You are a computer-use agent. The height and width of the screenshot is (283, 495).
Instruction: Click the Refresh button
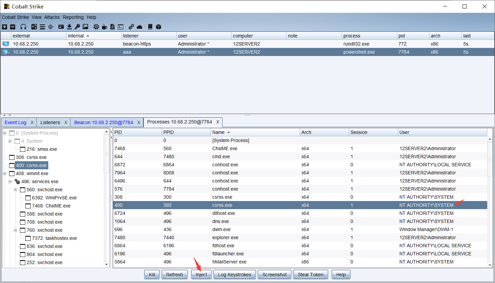point(175,275)
